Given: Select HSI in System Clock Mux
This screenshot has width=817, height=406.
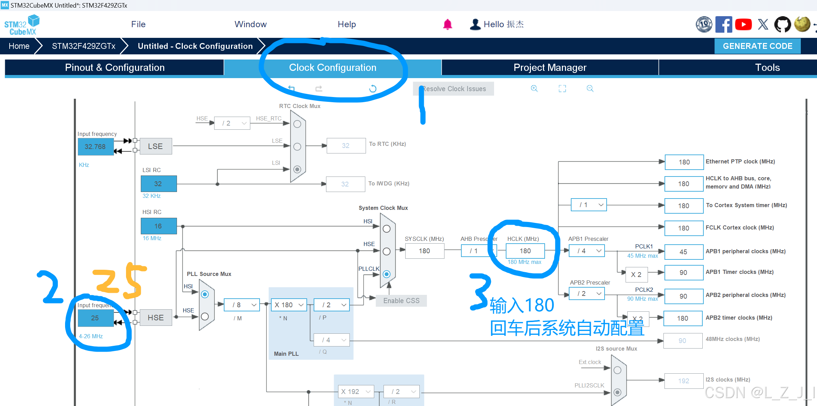Looking at the screenshot, I should [x=387, y=229].
